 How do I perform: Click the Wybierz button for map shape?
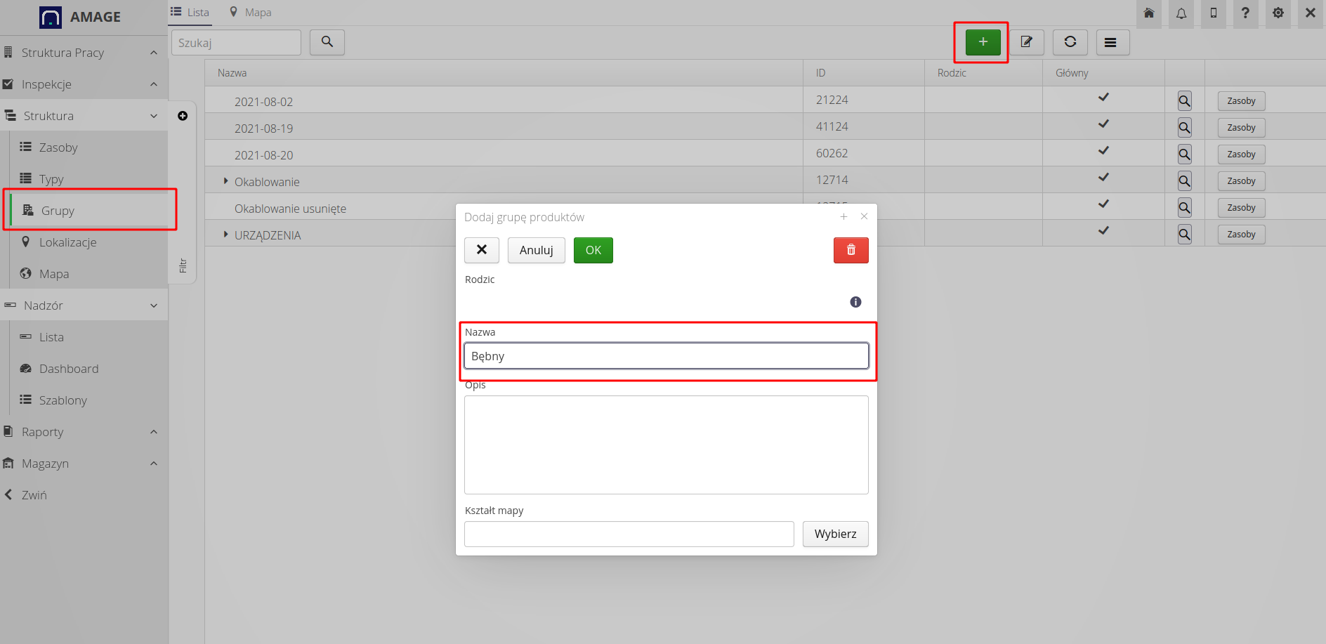point(835,534)
